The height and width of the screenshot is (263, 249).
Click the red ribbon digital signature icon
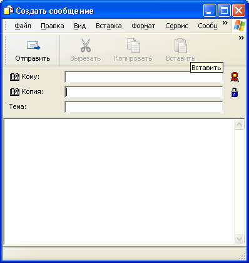coord(235,77)
